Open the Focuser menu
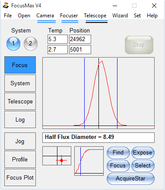165x190 pixels. coord(69,16)
